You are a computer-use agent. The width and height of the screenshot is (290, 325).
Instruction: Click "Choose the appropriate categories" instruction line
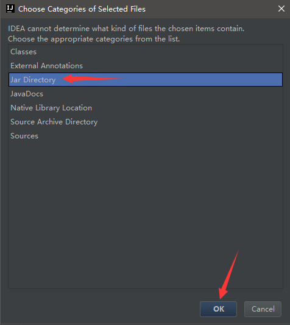point(94,39)
